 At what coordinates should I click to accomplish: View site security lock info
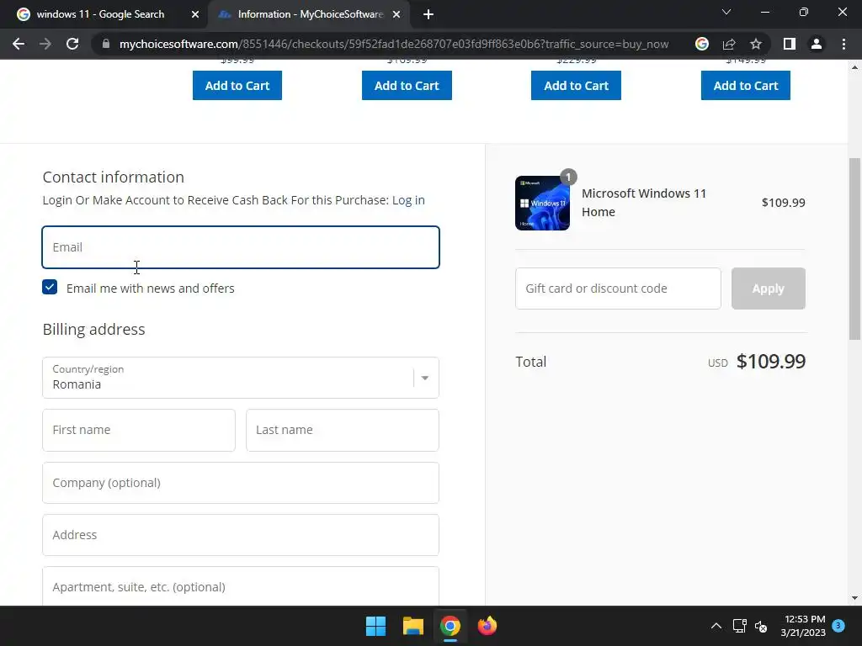tap(106, 44)
